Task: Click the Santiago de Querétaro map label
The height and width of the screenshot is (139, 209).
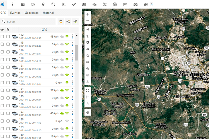Action: click(199, 76)
